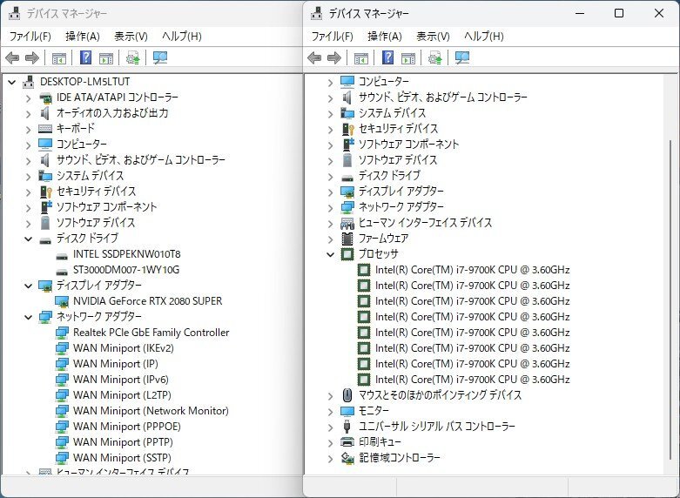Click Update driver icon in left window toolbar
Screen dimensions: 680x498
point(132,57)
